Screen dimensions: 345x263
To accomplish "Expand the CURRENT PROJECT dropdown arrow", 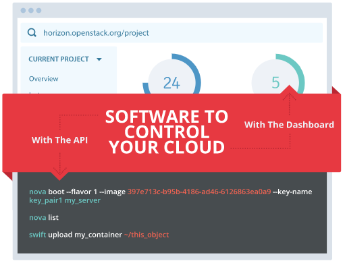I will 99,59.
